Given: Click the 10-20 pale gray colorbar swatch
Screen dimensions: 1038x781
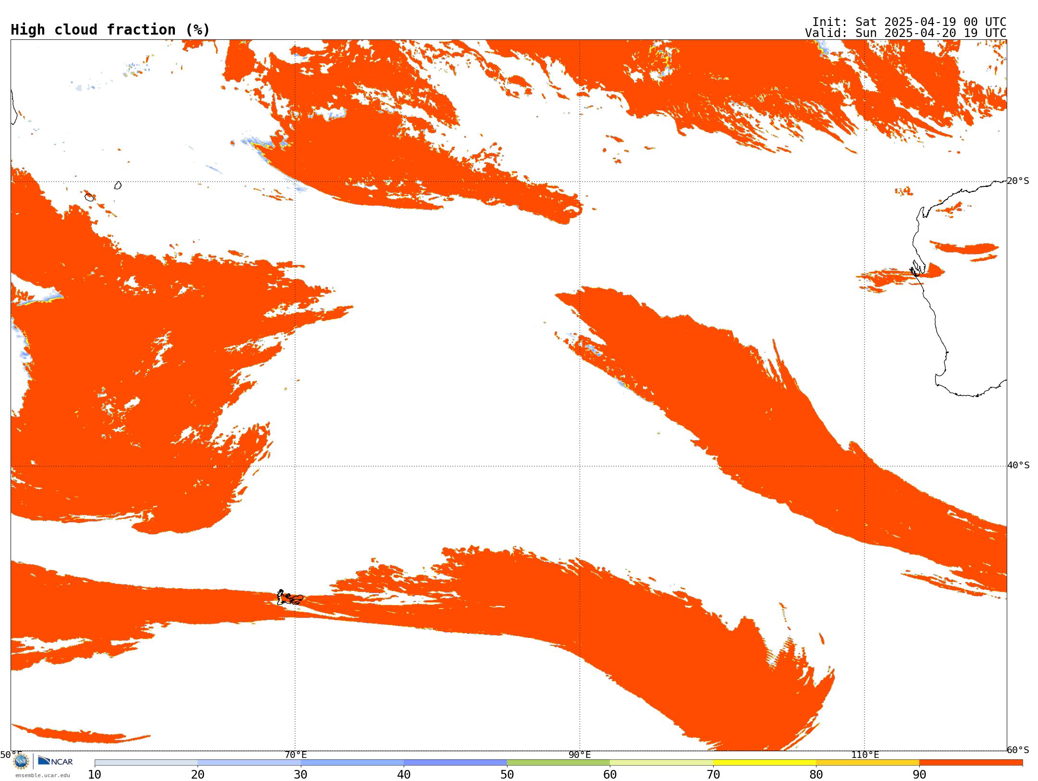Looking at the screenshot, I should coord(146,763).
